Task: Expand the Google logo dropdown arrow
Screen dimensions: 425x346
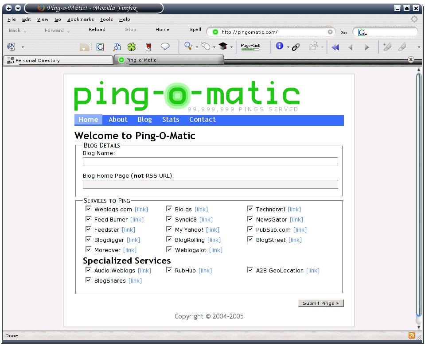Action: [x=23, y=47]
